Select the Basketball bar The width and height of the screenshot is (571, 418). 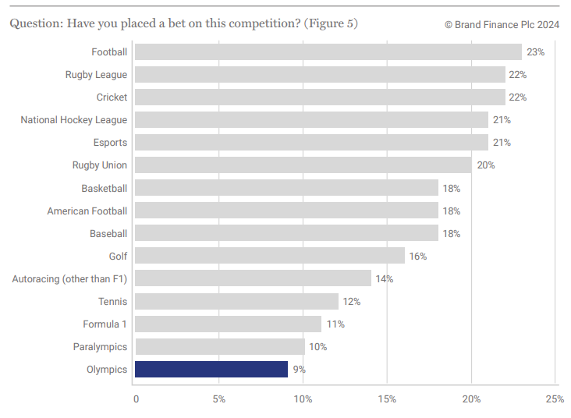coord(286,188)
